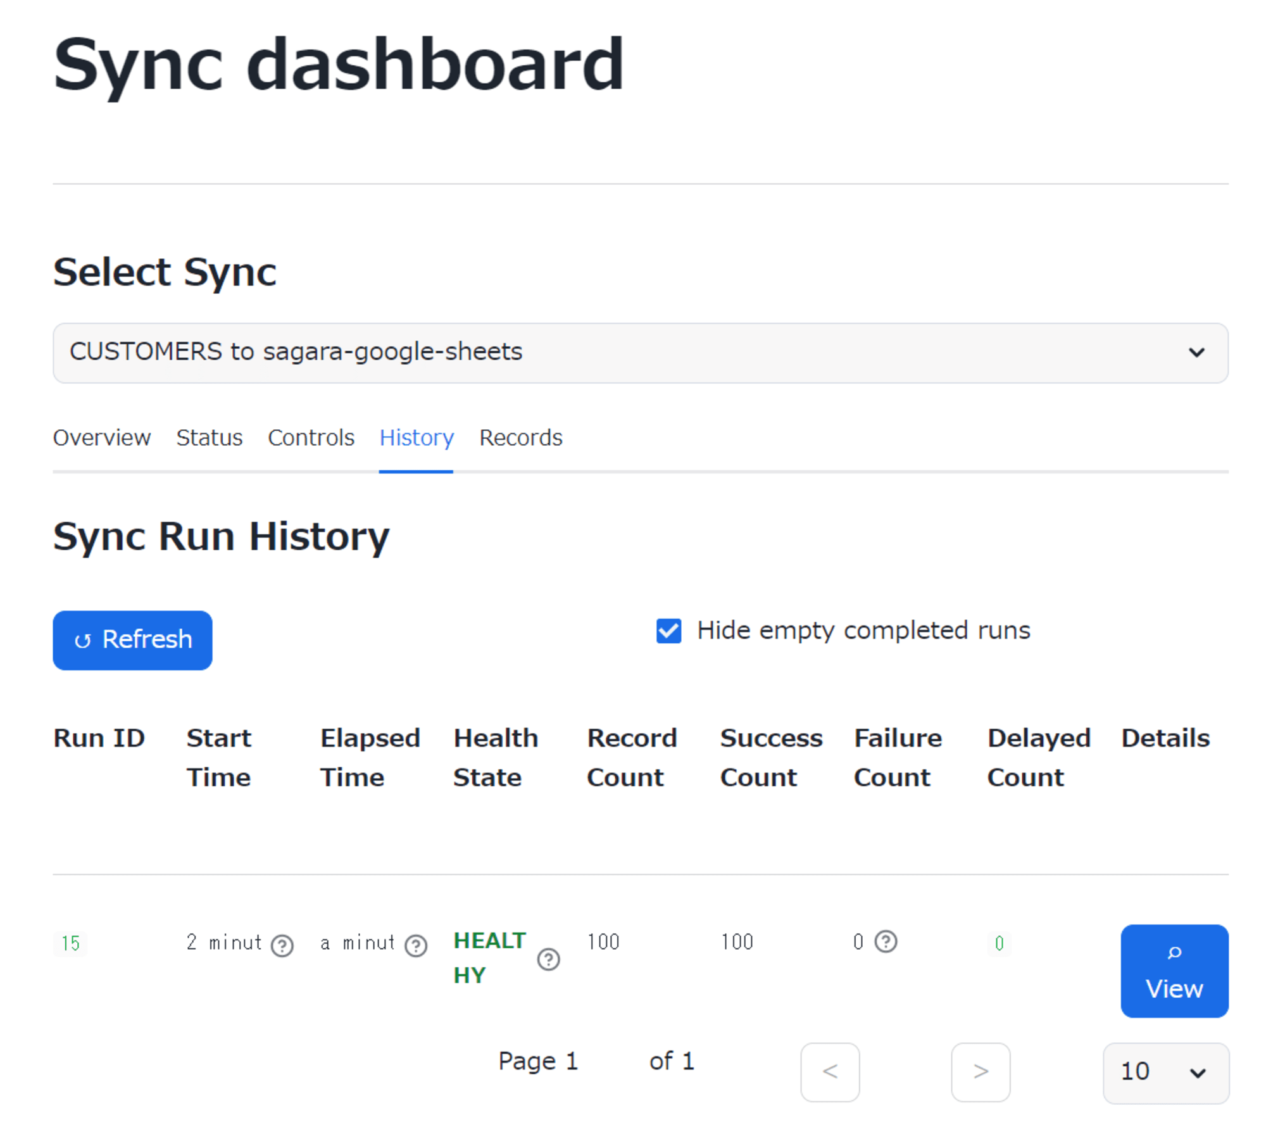Go to next page with > button
This screenshot has height=1127, width=1266.
tap(981, 1072)
